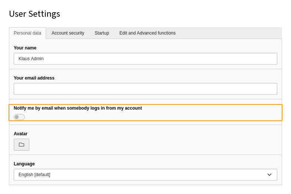This screenshot has height=194, width=291.
Task: Select the Edit and Advanced functions tab
Action: click(x=147, y=33)
